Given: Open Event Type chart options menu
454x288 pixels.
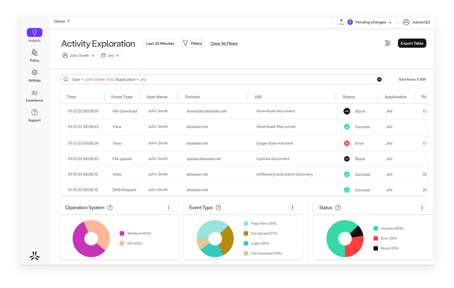Looking at the screenshot, I should tap(292, 208).
